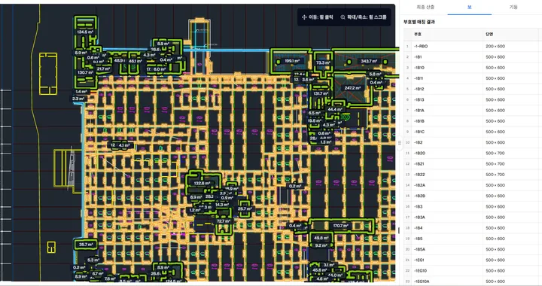Click the 25.7 m² area label

pos(245,209)
